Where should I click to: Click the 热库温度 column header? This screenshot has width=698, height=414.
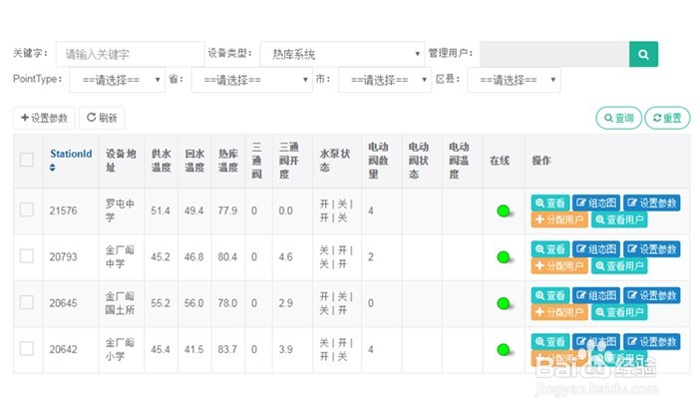click(x=228, y=161)
